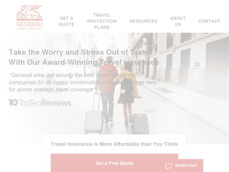
Task: Click the dark suitcase in hero photo
Action: 141,124
